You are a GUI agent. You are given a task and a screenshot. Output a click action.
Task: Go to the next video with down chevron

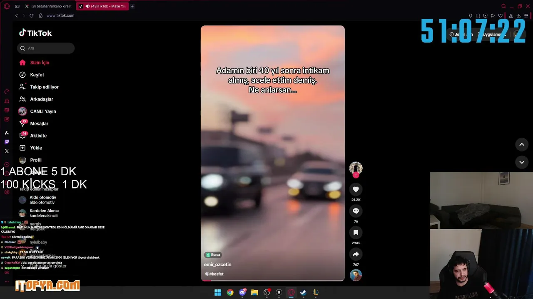(x=522, y=162)
